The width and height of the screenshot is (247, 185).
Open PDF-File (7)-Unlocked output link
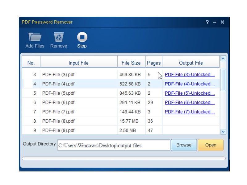point(190,112)
